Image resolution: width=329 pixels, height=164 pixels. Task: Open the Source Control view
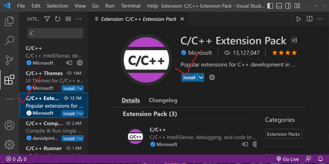(x=9, y=60)
